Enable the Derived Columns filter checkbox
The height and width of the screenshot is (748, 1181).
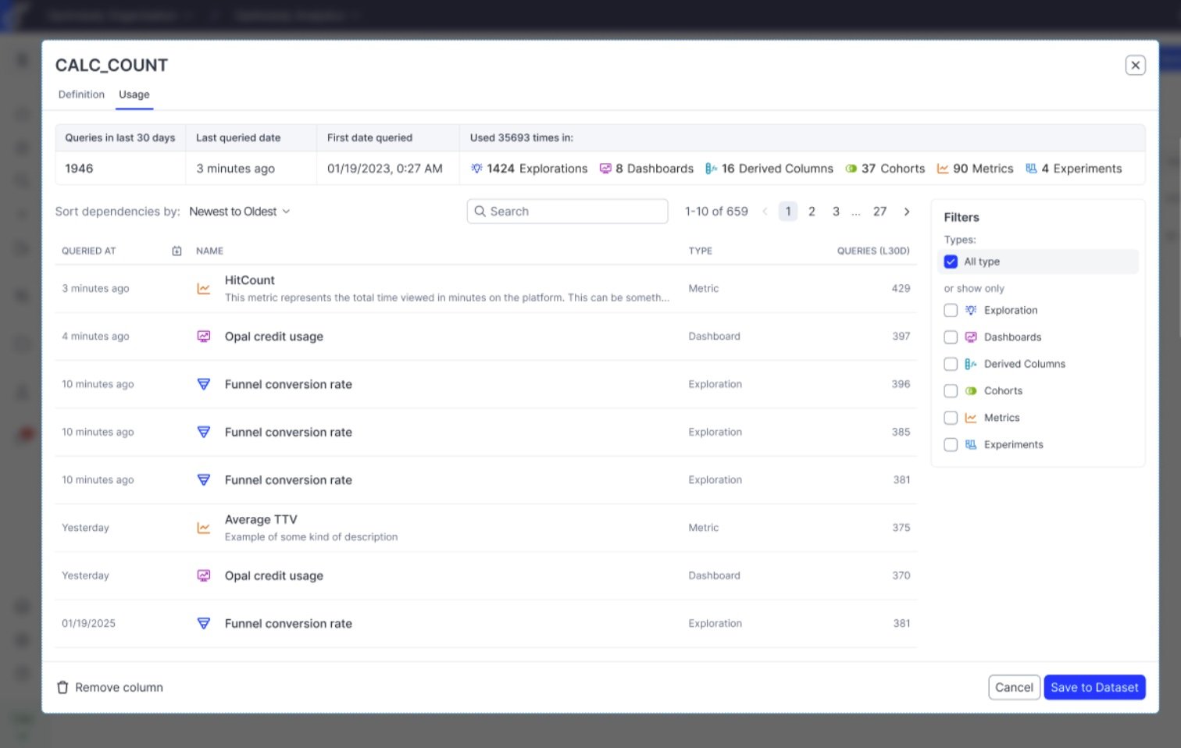pos(951,364)
